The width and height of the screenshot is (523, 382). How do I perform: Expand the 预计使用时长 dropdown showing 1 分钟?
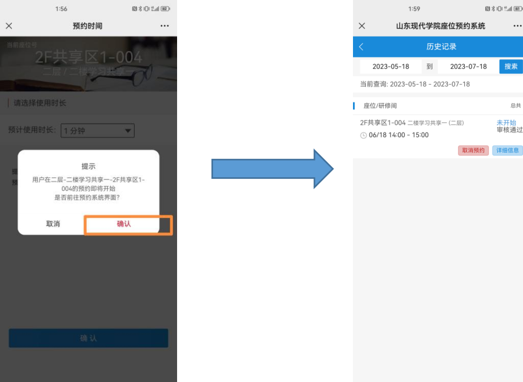coord(98,131)
